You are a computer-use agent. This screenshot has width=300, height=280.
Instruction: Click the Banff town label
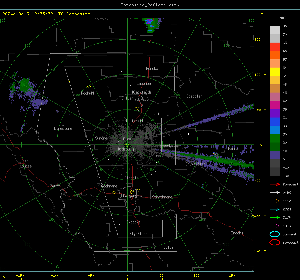(x=55, y=185)
